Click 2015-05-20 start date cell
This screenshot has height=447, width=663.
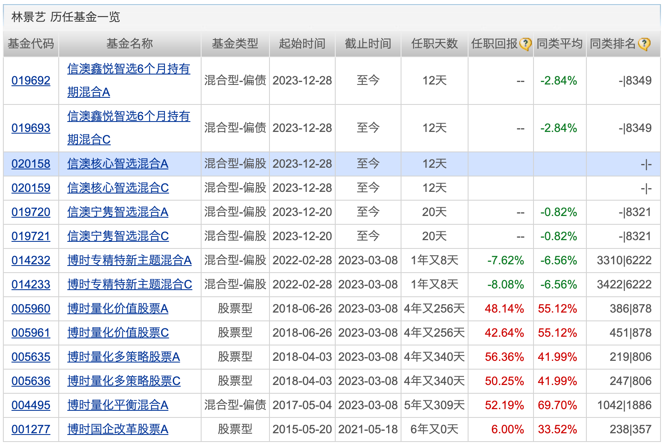pos(302,429)
